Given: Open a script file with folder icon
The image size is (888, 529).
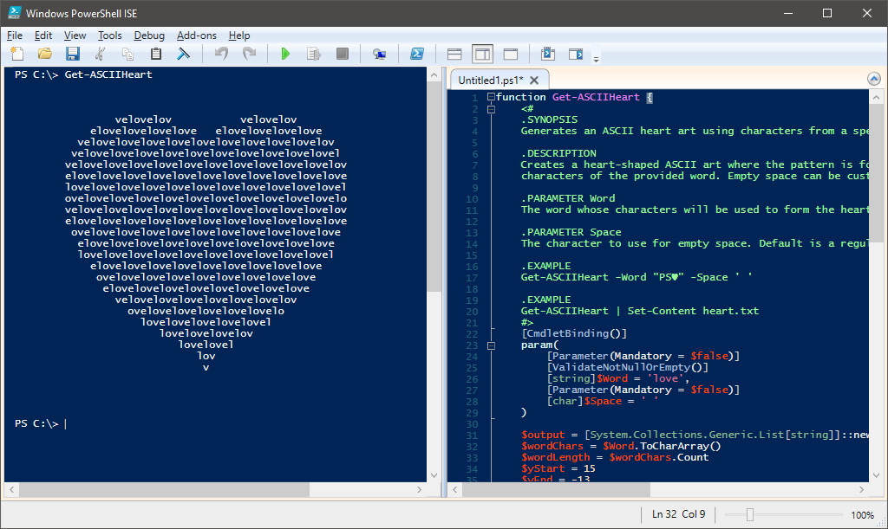Looking at the screenshot, I should [x=45, y=54].
